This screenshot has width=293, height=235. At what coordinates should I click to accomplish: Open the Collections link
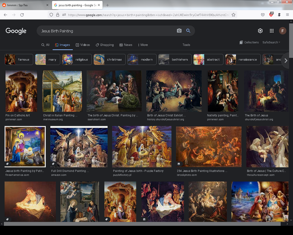[249, 42]
